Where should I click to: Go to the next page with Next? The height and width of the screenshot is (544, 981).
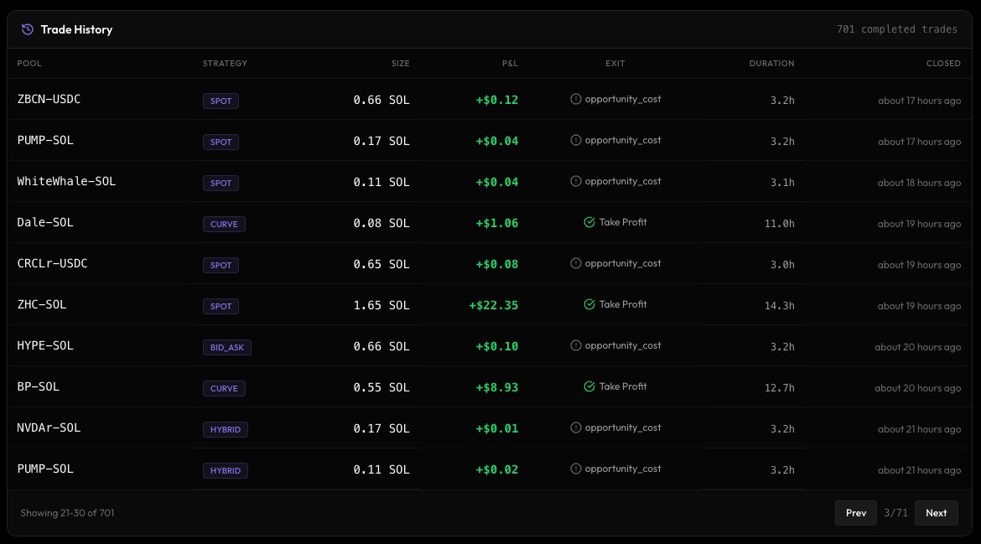(x=936, y=513)
